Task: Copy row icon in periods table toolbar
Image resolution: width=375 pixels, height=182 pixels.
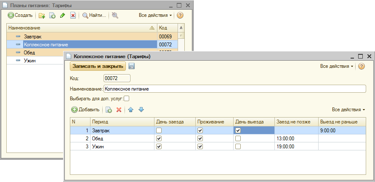Action: pos(109,110)
